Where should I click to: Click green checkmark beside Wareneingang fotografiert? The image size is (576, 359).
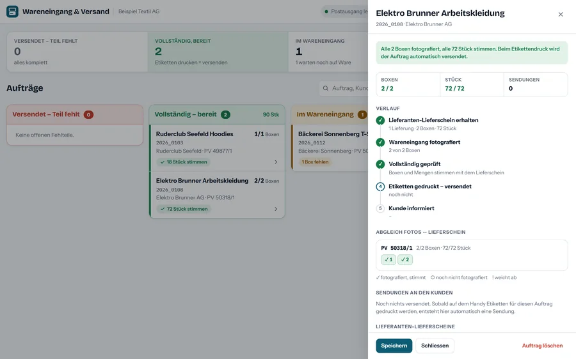pos(380,142)
